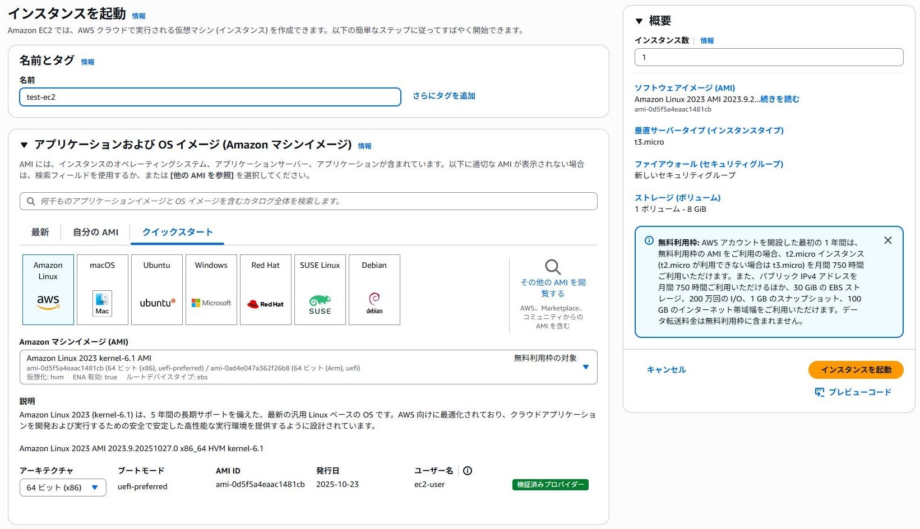
Task: Click the 2025-10-23 publish date
Action: [338, 484]
